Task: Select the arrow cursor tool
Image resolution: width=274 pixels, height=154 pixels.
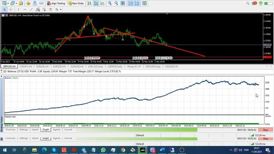Action: 4,9
